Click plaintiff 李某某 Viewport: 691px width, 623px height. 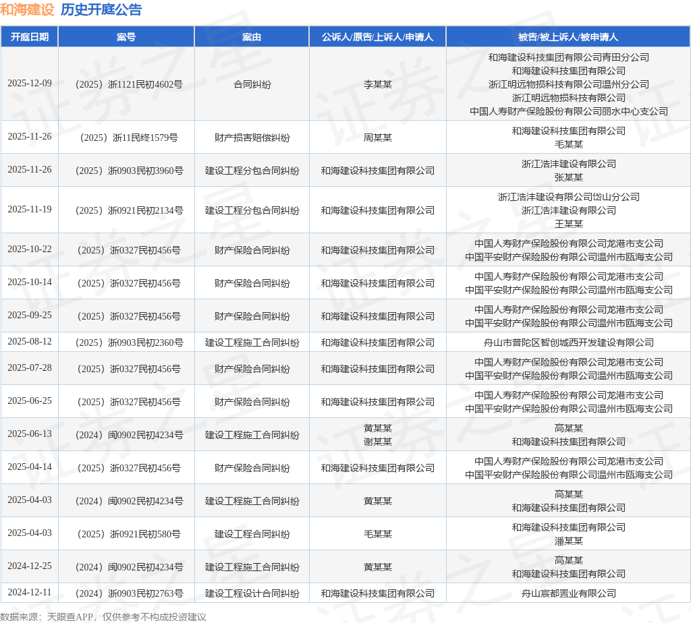[x=378, y=84]
